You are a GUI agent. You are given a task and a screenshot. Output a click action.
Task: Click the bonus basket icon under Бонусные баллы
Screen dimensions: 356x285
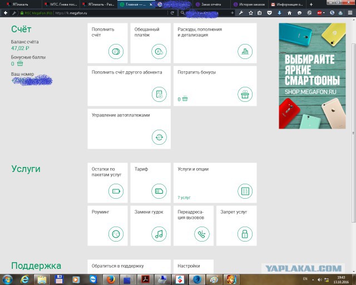(x=20, y=63)
